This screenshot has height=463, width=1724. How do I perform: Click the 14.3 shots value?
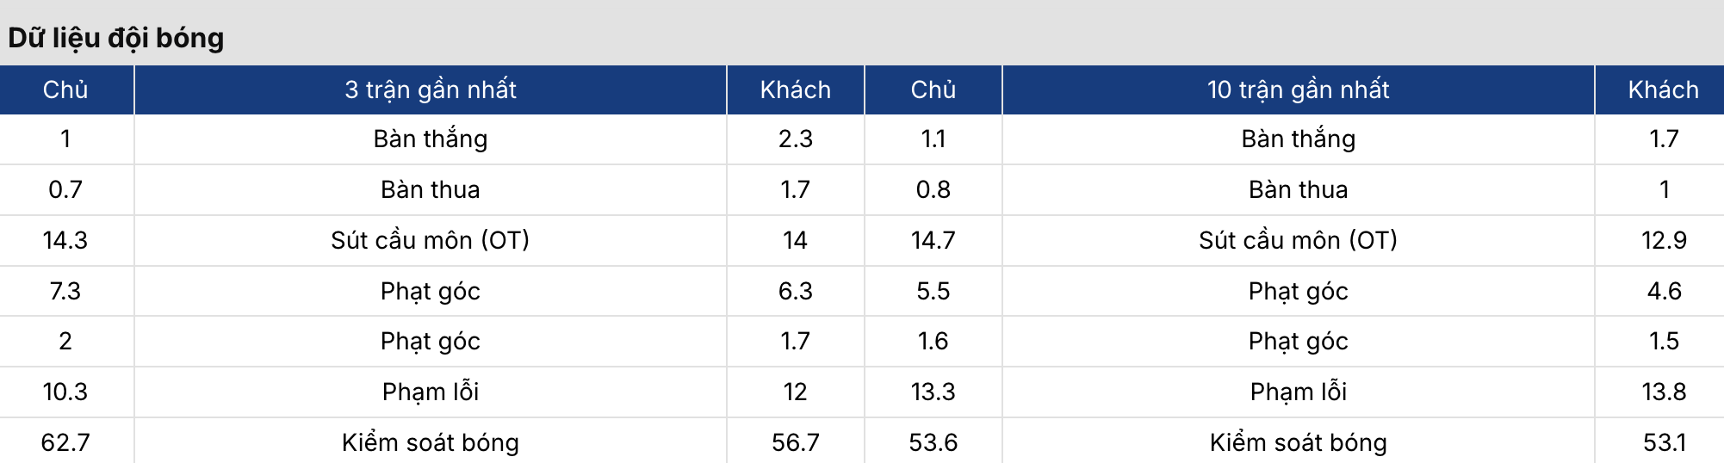pos(65,240)
